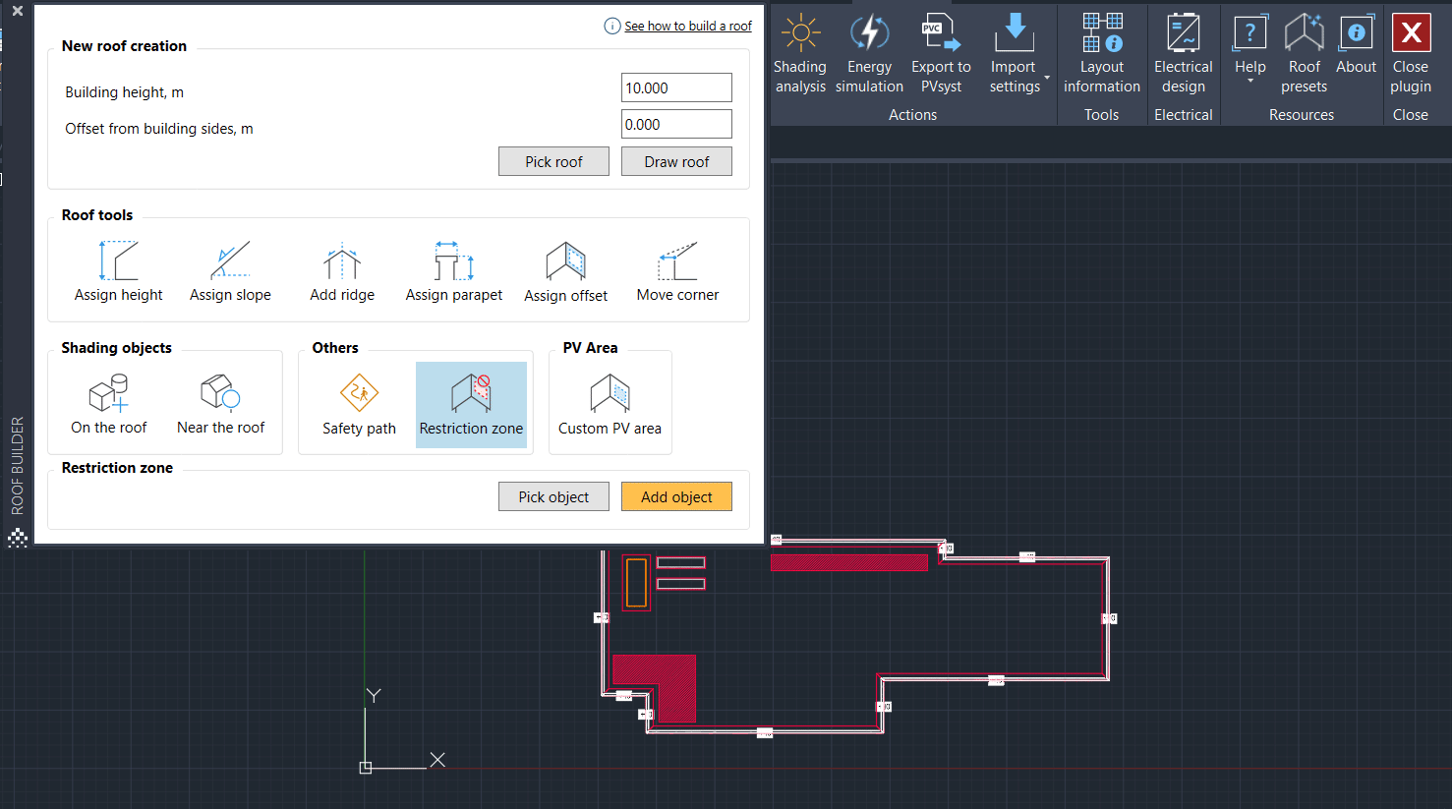Viewport: 1452px width, 809px height.
Task: Open the See how to build a roof link
Action: (x=688, y=27)
